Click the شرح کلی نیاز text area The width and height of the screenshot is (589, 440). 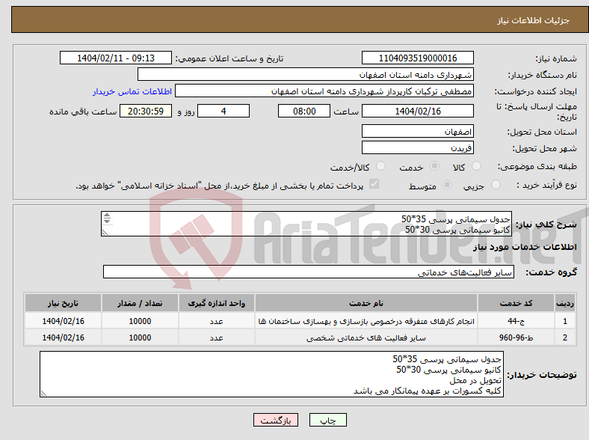306,224
